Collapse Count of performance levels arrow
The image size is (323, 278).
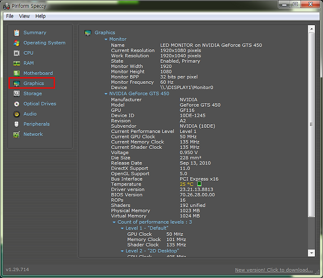point(114,222)
